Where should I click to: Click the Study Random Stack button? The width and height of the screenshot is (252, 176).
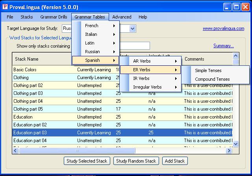pos(136,161)
